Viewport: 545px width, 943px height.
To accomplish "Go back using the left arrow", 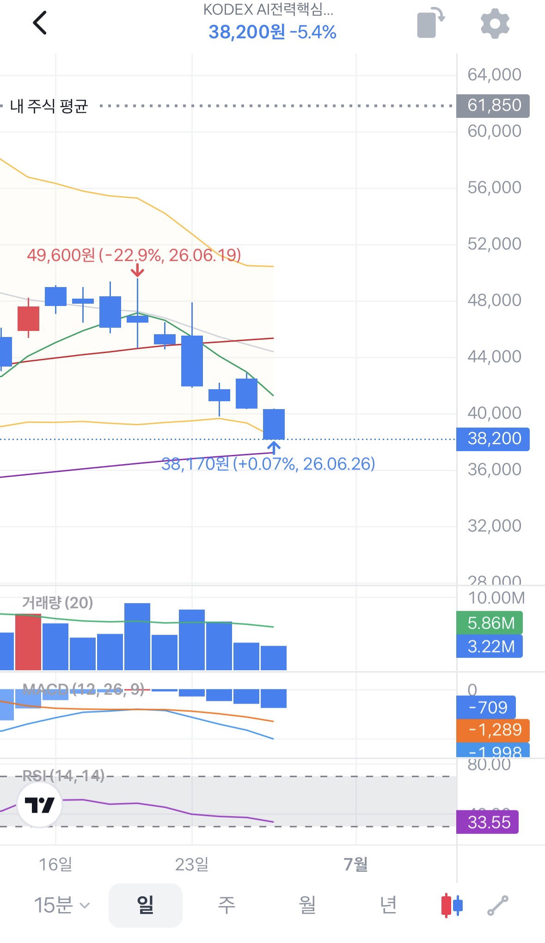I will (40, 23).
